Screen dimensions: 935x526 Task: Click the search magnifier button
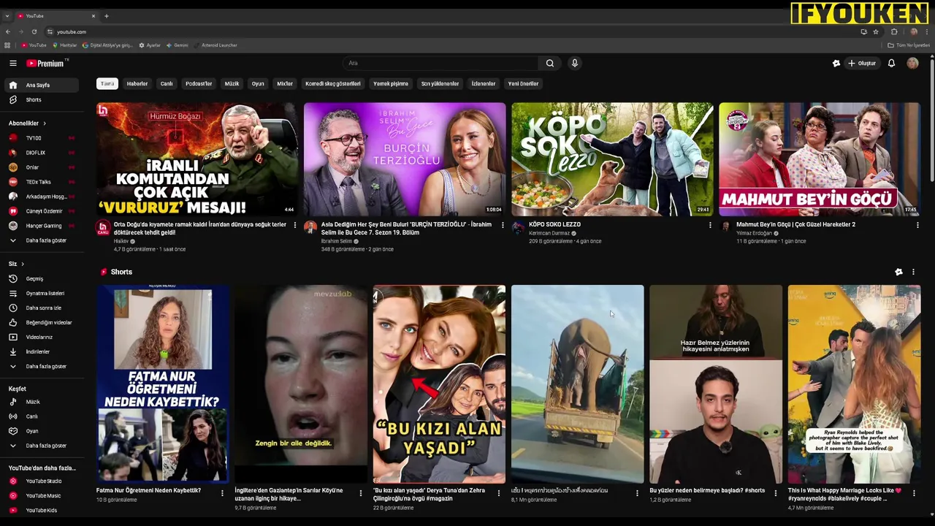pyautogui.click(x=550, y=64)
